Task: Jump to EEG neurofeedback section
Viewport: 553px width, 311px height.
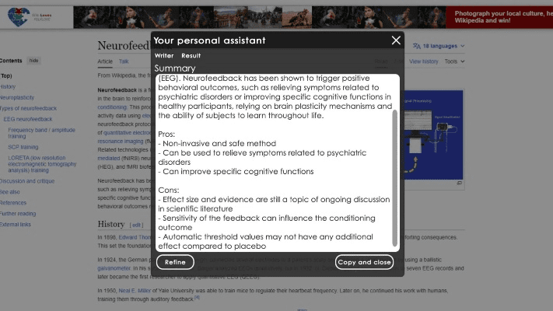Action: click(x=28, y=119)
